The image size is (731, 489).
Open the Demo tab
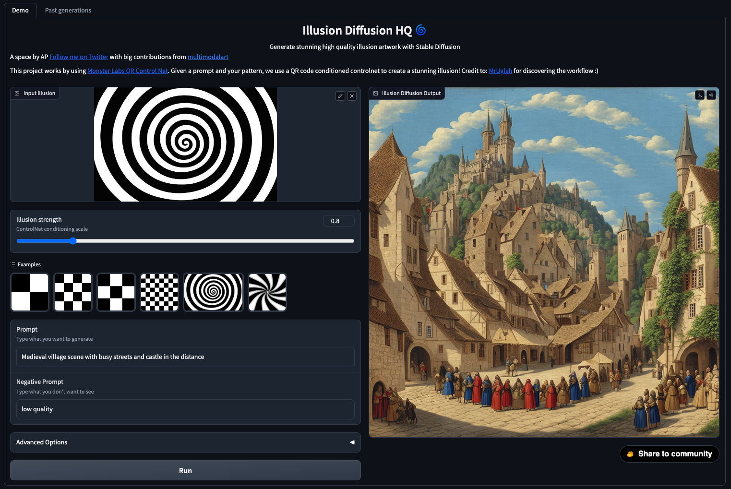[20, 10]
